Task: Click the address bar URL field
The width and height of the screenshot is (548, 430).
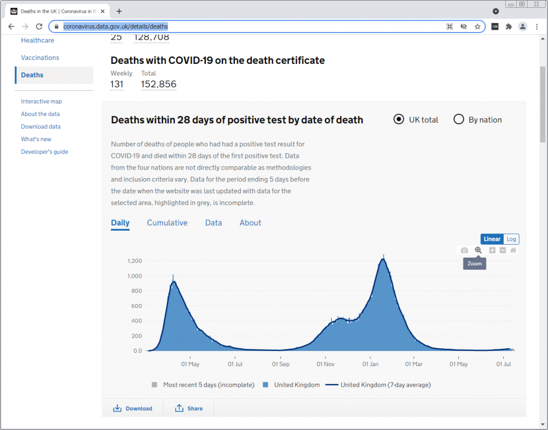Action: 252,26
